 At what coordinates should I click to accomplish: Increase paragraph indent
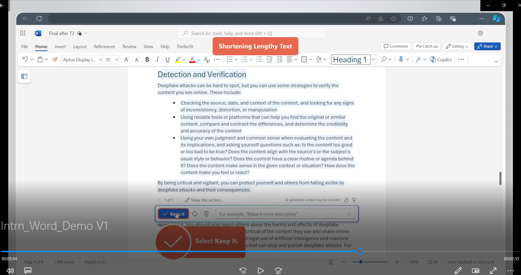pyautogui.click(x=279, y=59)
